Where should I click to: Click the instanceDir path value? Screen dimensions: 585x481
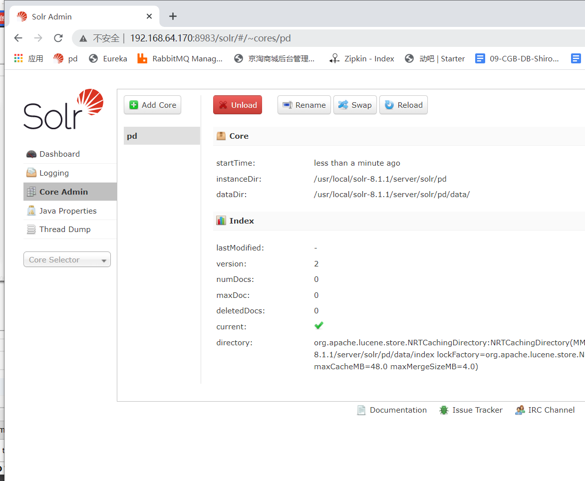coord(380,179)
